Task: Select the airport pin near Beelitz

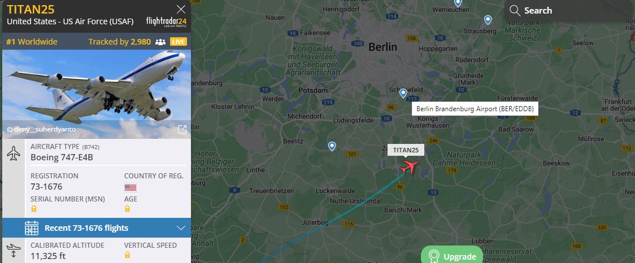Action: [x=332, y=147]
